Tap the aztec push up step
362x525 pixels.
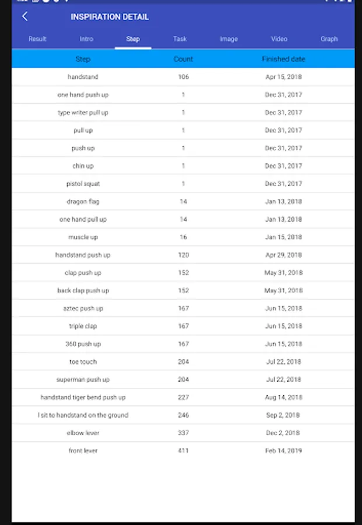pyautogui.click(x=83, y=309)
